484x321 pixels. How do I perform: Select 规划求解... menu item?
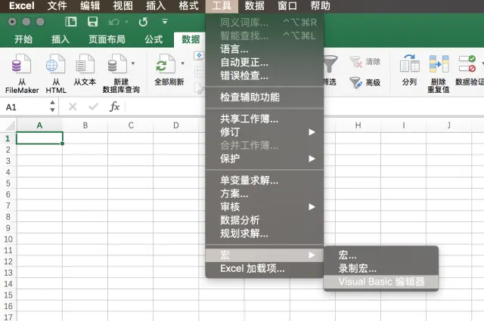[x=265, y=233]
